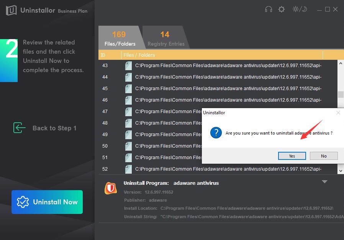
Task: Select the file path text in row 45
Action: pyautogui.click(x=228, y=89)
